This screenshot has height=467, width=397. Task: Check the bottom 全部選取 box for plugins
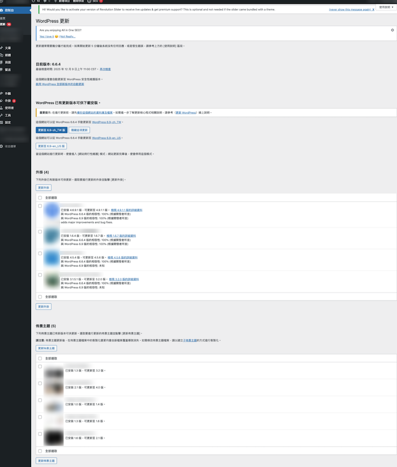tap(40, 297)
